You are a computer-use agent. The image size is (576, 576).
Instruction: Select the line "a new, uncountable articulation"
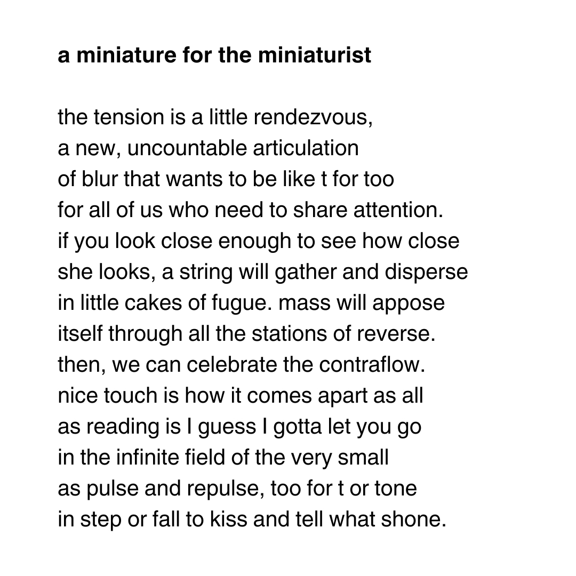[x=208, y=148]
